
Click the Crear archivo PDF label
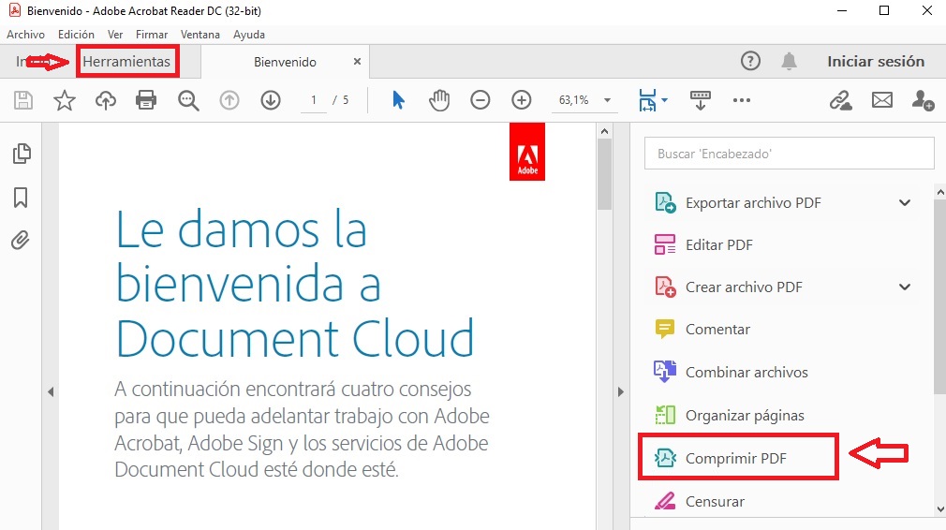point(744,287)
